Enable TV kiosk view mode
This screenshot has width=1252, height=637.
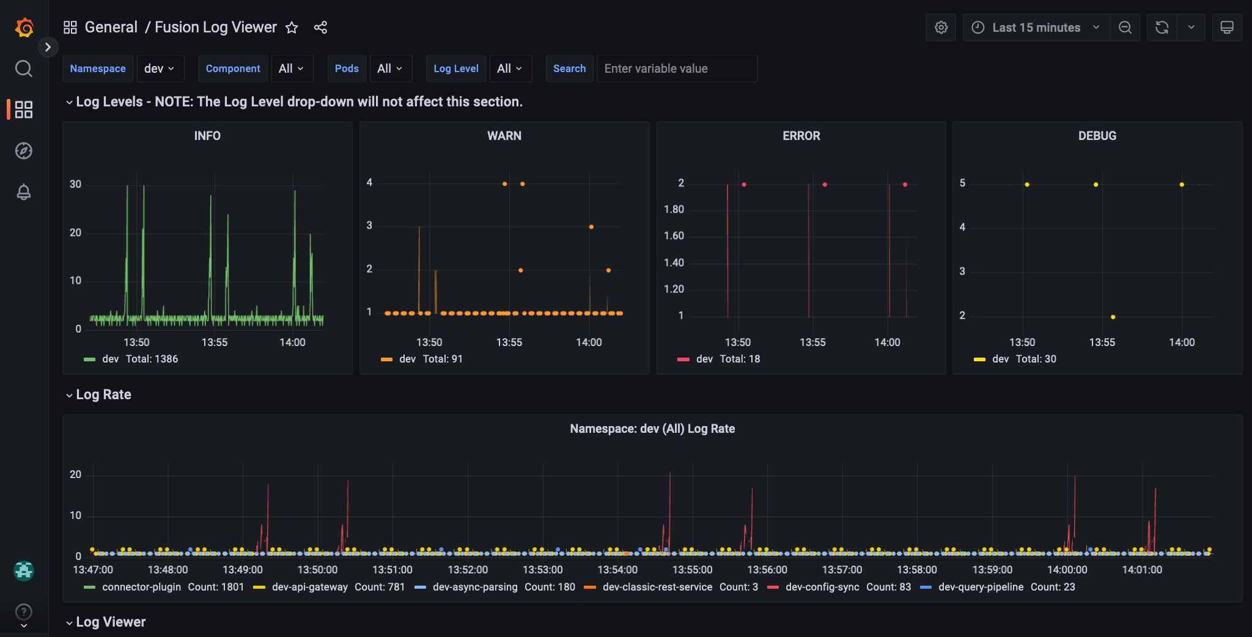coord(1227,27)
